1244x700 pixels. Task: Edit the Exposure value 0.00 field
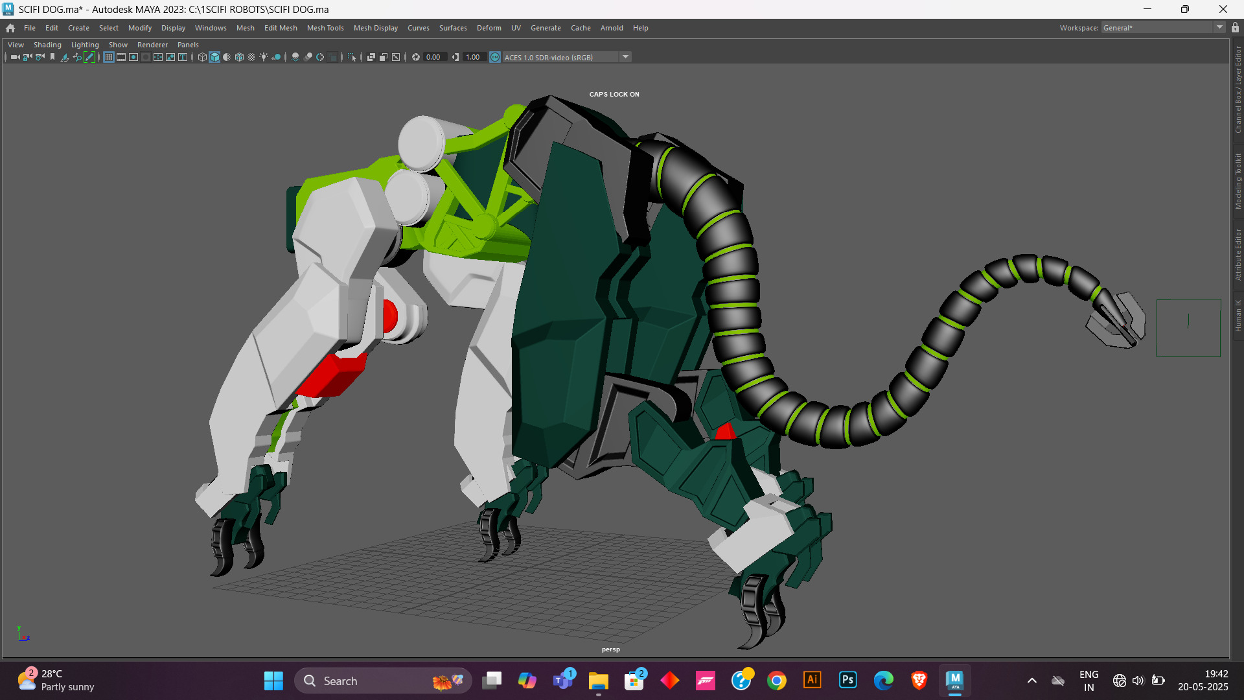point(435,57)
